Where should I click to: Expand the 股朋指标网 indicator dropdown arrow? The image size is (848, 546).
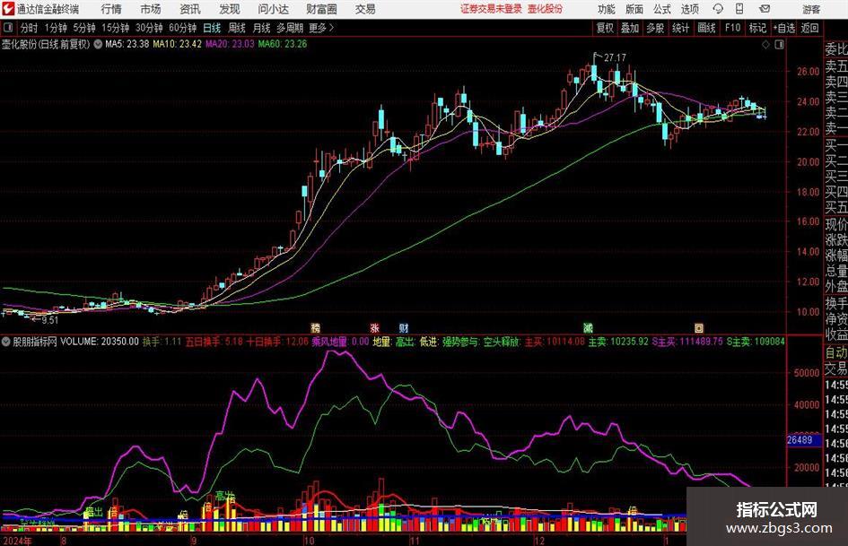pos(6,342)
